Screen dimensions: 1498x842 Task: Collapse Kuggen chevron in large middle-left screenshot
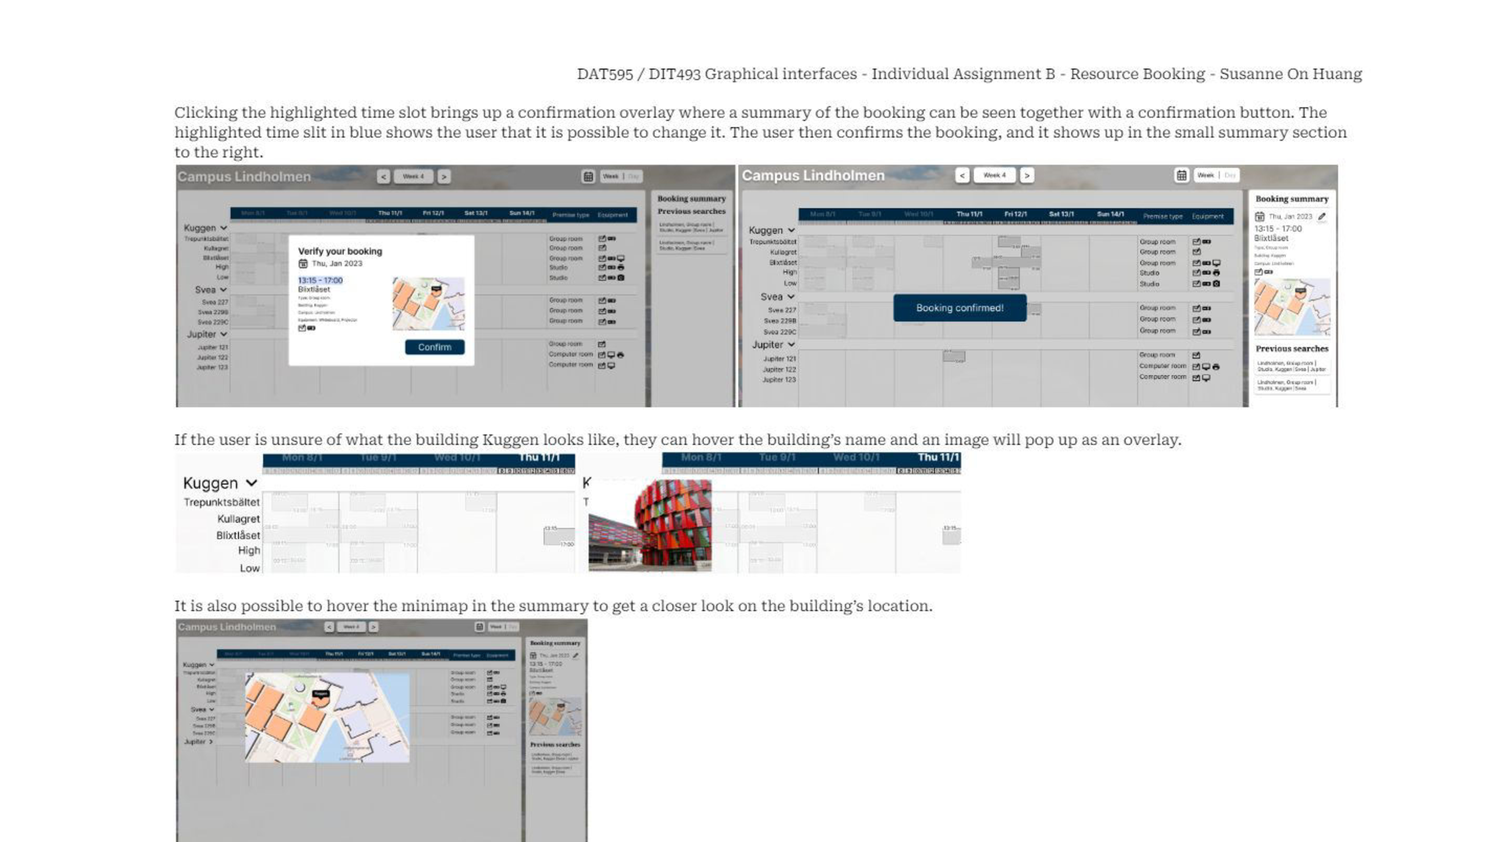(x=251, y=483)
